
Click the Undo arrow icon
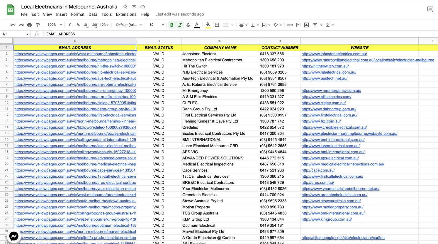click(x=13, y=25)
